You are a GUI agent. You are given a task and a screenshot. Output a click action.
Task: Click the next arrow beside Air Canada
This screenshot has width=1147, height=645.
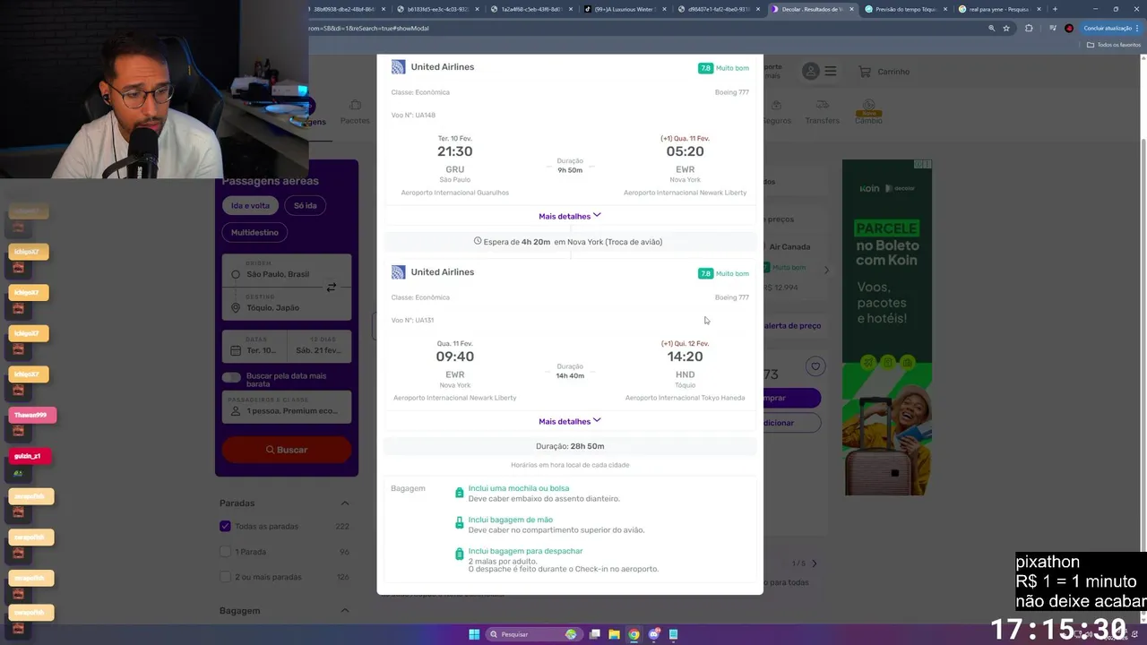pos(826,269)
